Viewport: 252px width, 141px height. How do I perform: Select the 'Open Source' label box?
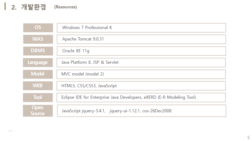[38, 111]
